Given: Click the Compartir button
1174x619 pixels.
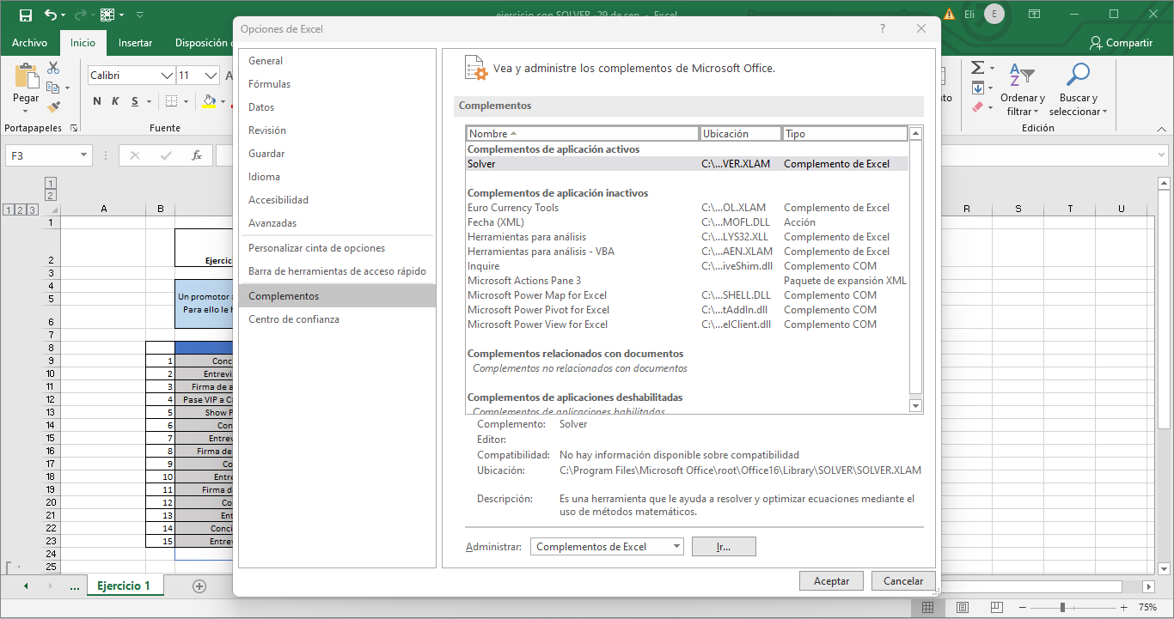Looking at the screenshot, I should pyautogui.click(x=1121, y=43).
